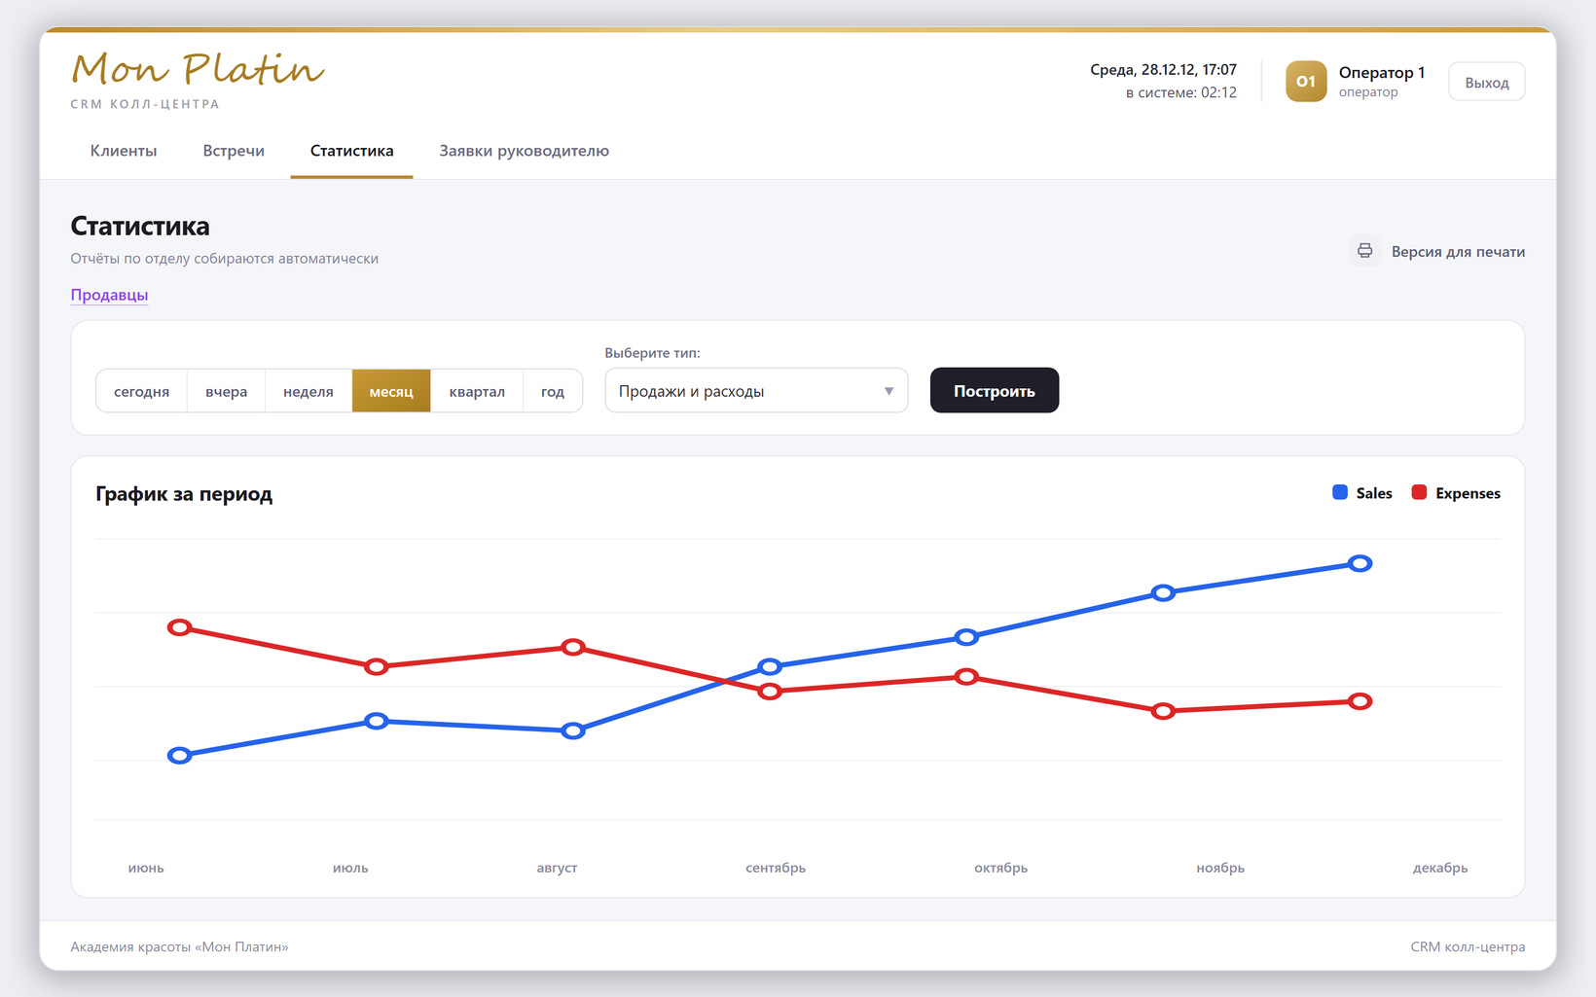Click the 'Статистика' page heading
Image resolution: width=1596 pixels, height=997 pixels.
point(140,226)
